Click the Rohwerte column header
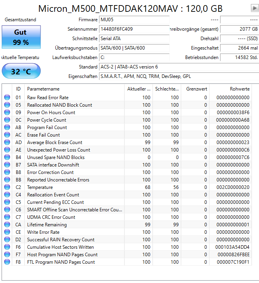Viewport: 259px width, 283px height. (231, 89)
